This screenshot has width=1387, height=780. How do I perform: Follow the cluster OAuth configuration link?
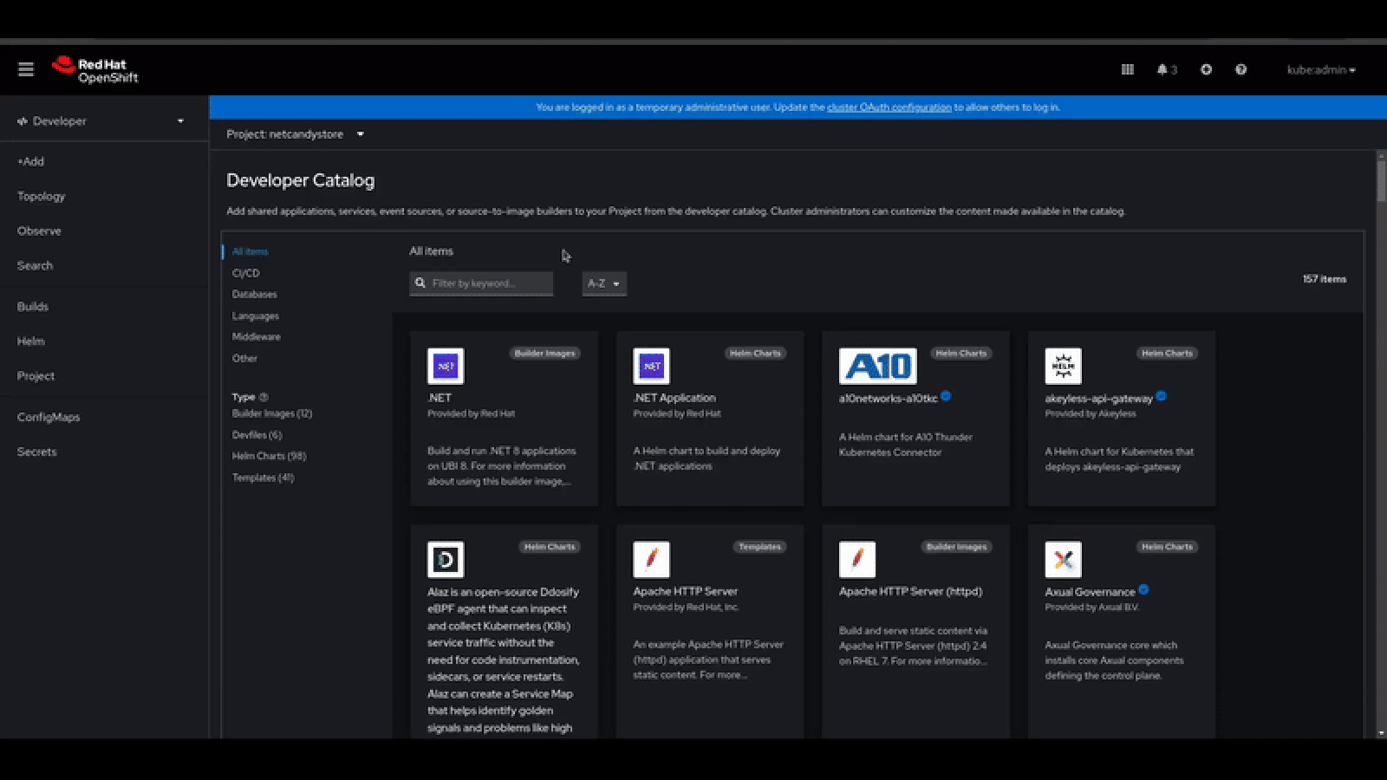(x=889, y=107)
